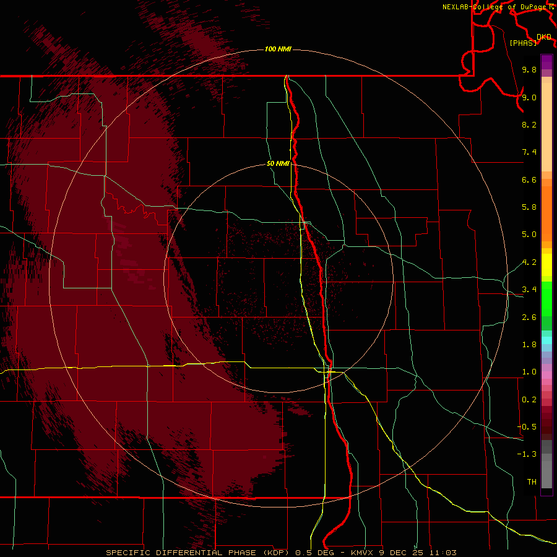Click the '1.0' scale value
This screenshot has width=557, height=557.
529,372
